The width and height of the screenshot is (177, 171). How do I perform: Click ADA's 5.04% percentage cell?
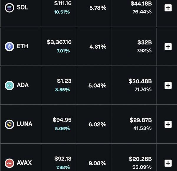pos(97,85)
